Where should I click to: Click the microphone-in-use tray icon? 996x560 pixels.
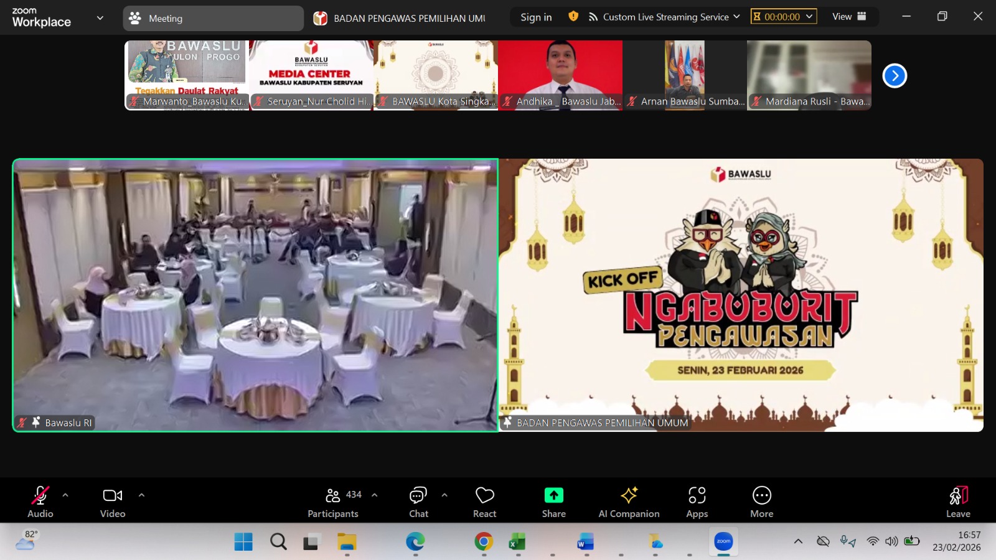click(848, 541)
